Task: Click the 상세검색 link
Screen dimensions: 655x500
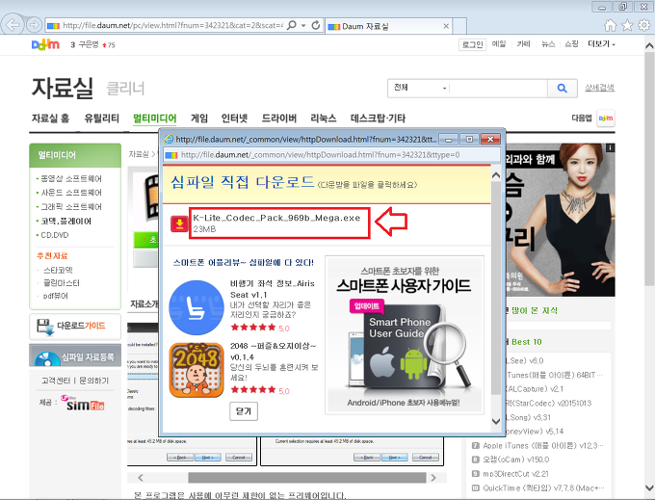Action: (x=599, y=88)
